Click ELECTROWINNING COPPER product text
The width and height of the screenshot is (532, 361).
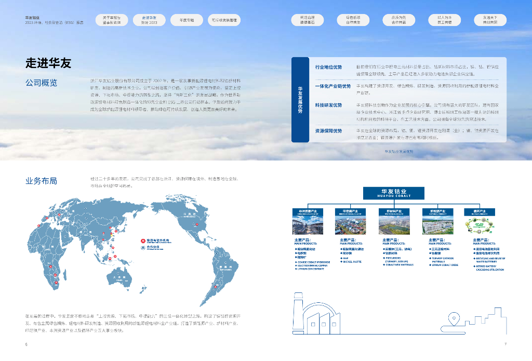click(312, 265)
